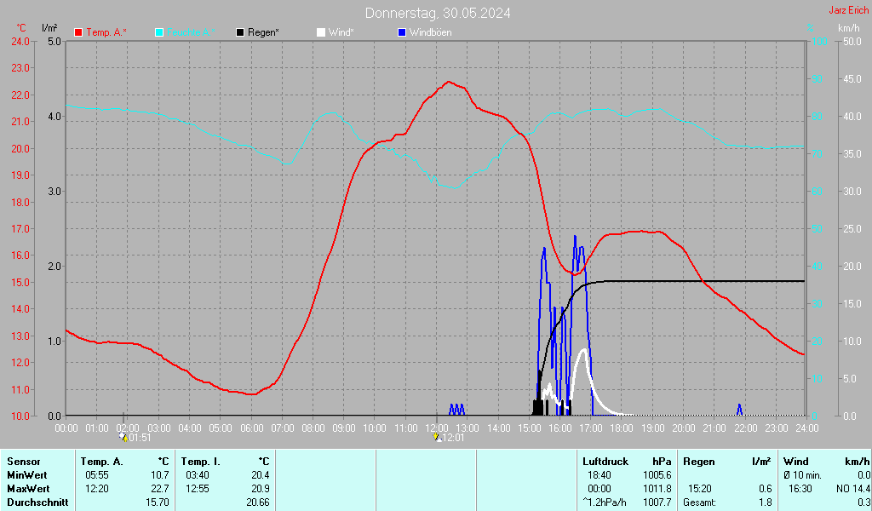Click the 'Sensor' row header
This screenshot has width=872, height=511.
point(23,462)
